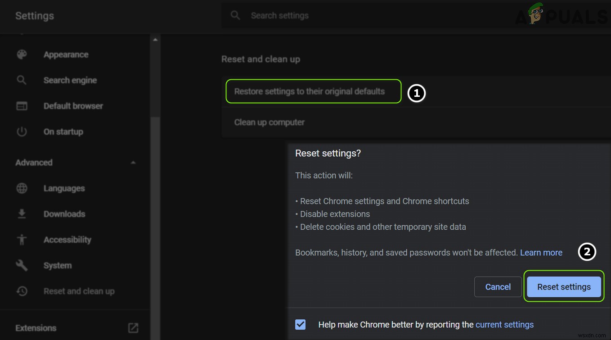
Task: Uncheck reporting current settings to Chrome
Action: click(300, 324)
